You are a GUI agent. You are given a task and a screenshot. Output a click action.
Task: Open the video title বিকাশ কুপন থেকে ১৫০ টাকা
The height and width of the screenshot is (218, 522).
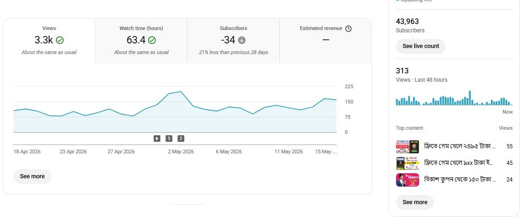click(x=460, y=180)
